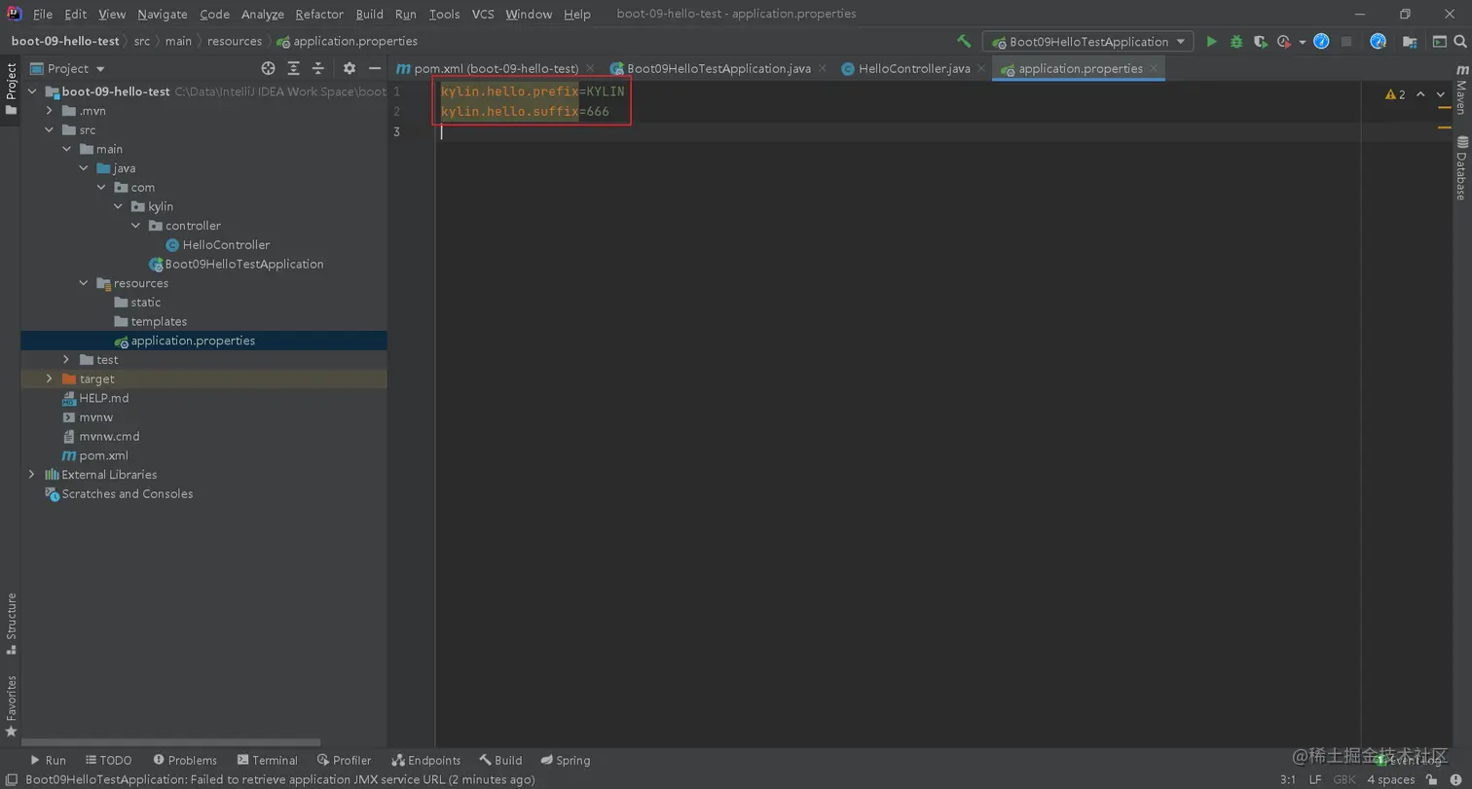Viewport: 1472px width, 789px height.
Task: Open the VCS menu
Action: (x=483, y=15)
